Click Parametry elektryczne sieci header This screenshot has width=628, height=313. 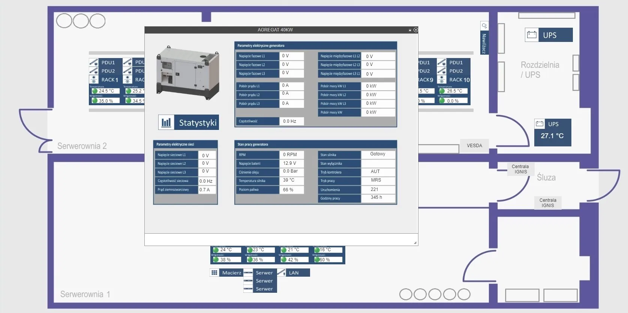click(185, 145)
